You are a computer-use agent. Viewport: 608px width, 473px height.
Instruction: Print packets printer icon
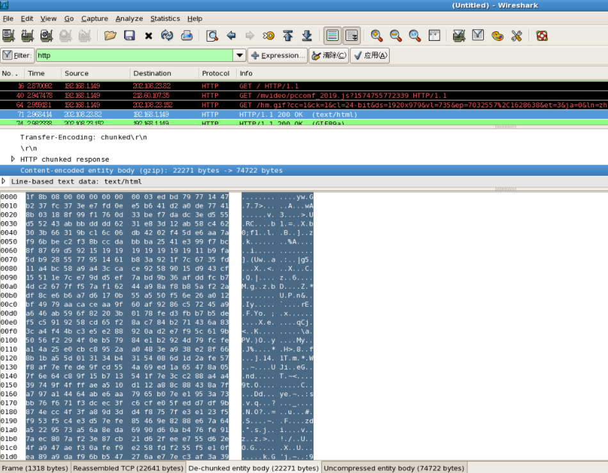click(186, 36)
